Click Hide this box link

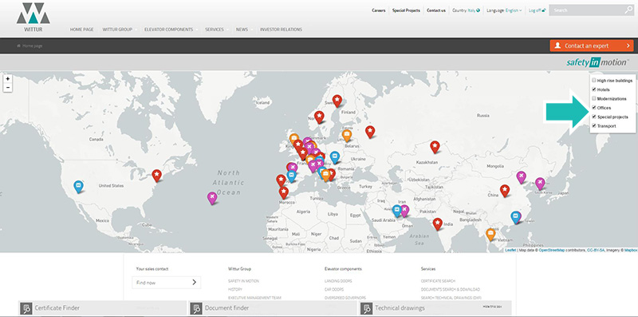click(491, 306)
